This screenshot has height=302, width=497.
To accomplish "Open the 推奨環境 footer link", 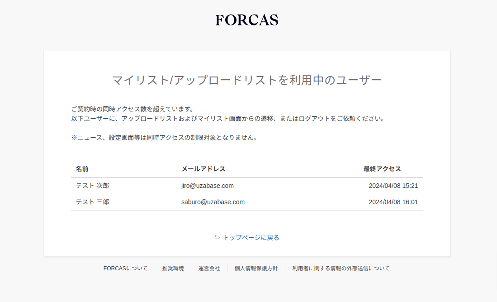I will (173, 268).
